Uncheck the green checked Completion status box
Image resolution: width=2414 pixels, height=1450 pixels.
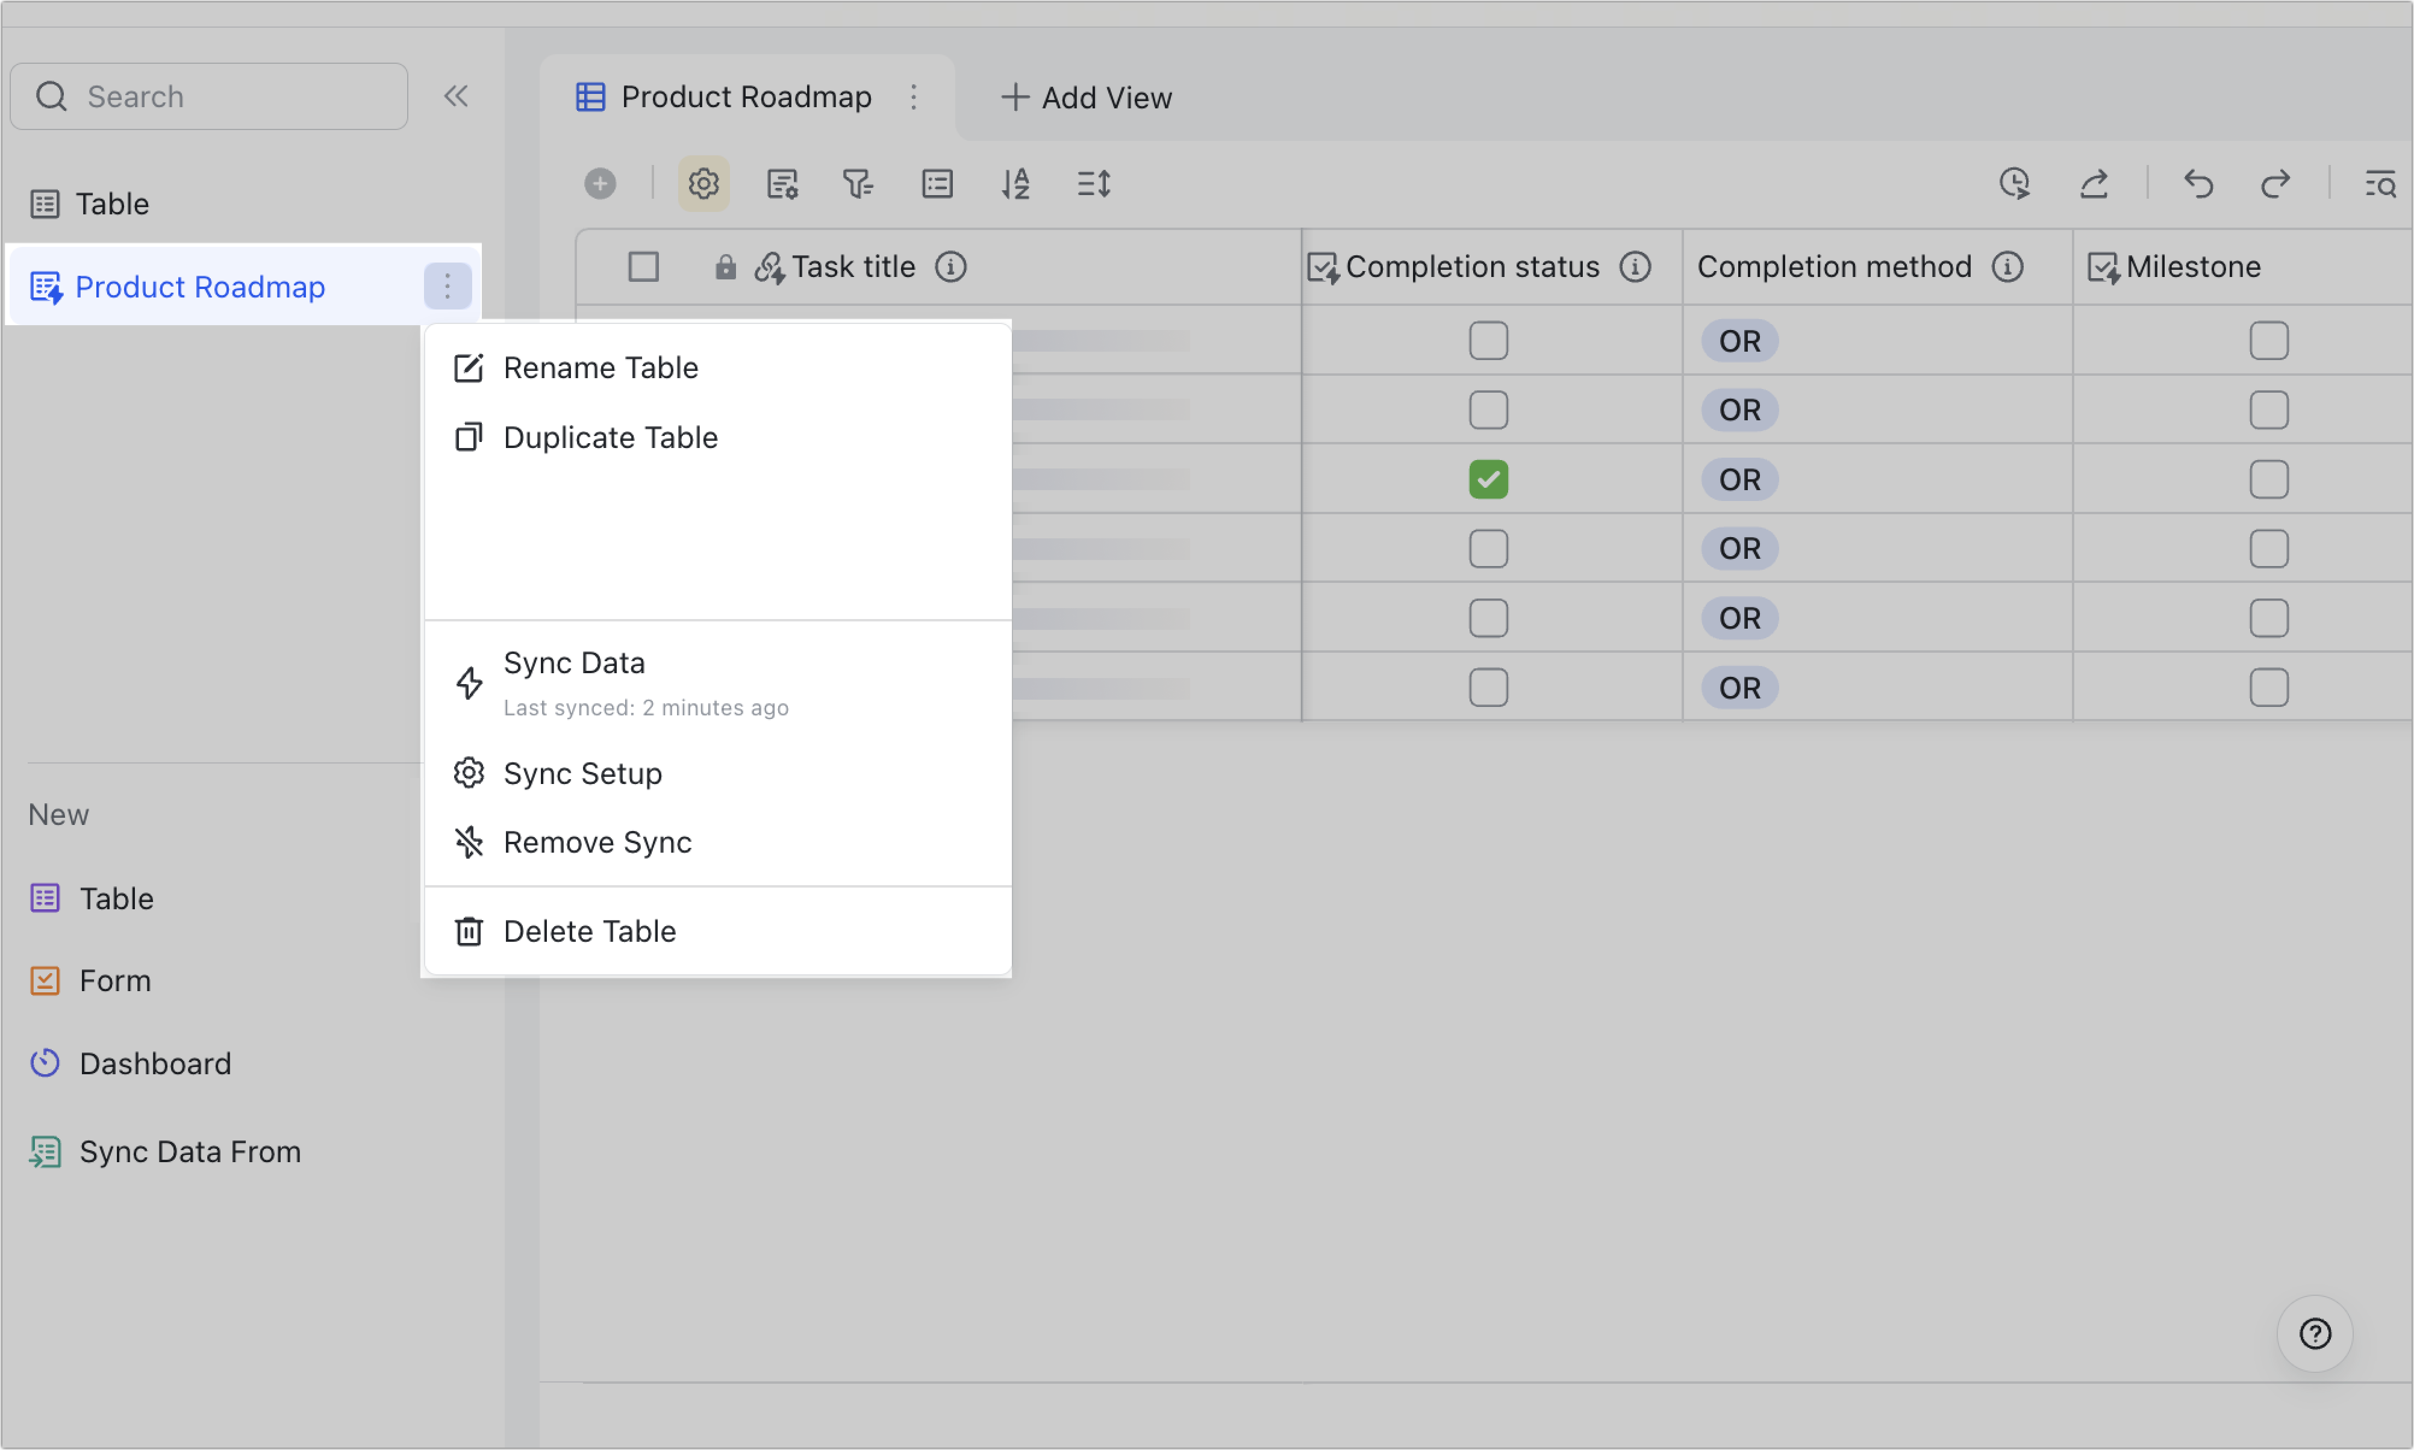(x=1488, y=479)
